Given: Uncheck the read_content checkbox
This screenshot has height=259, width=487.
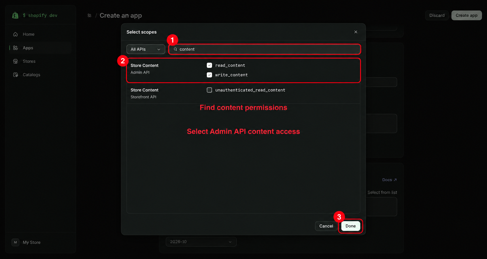Looking at the screenshot, I should point(209,65).
